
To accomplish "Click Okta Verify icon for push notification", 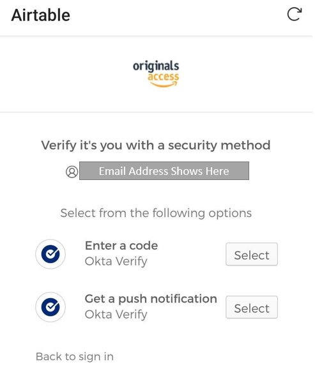I will pos(50,307).
